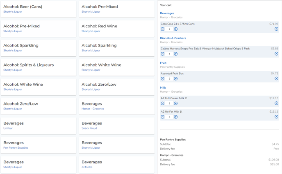Decrease Coca Cola cans quantity
Viewport: 282px width, 174px height.
163,29
